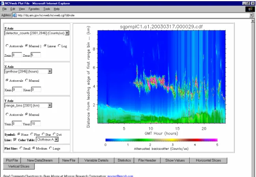The height and width of the screenshot is (177, 256).
Task: Click the File Header button
Action: [147, 160]
